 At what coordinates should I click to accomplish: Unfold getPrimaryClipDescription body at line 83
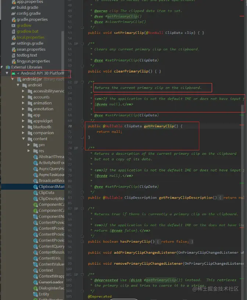(x=82, y=198)
